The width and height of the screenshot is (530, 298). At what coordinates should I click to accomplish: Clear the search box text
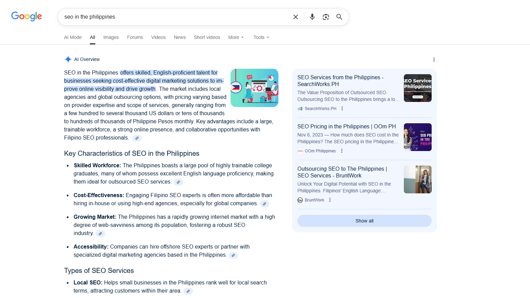(296, 17)
